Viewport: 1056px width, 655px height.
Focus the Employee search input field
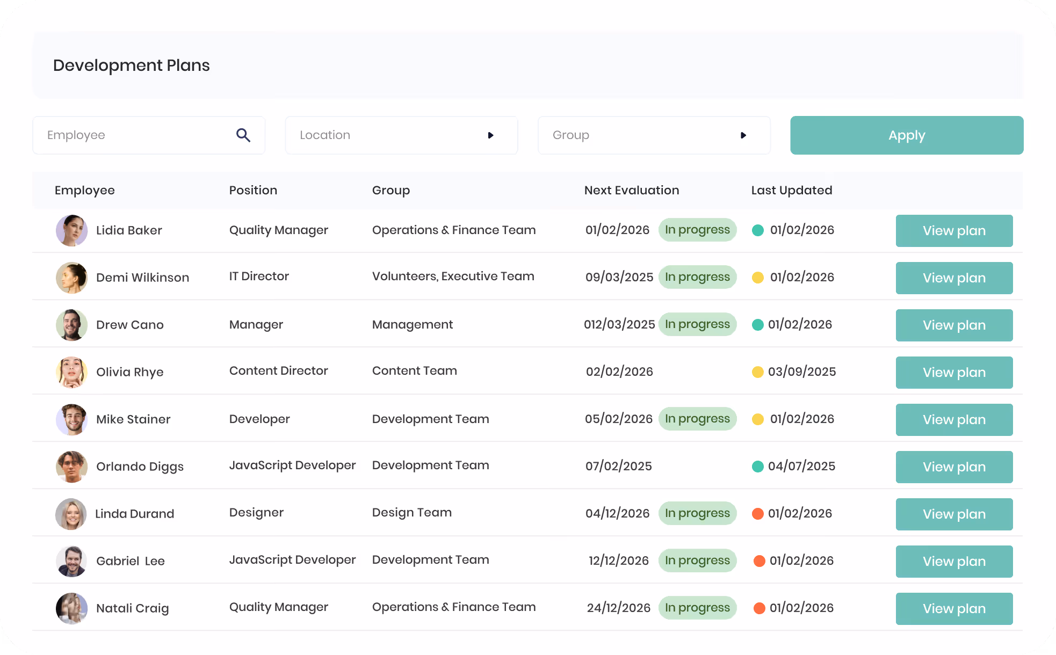point(149,135)
